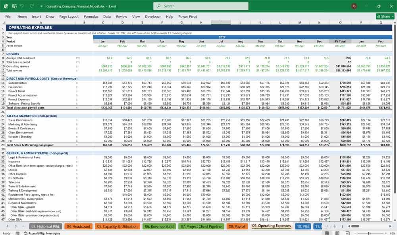Switch to the Home ribbon tab
This screenshot has width=397, height=235.
(22, 16)
